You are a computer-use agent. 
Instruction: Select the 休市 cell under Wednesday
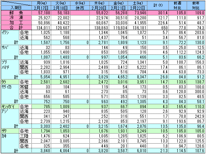pyautogui.click(x=80, y=8)
